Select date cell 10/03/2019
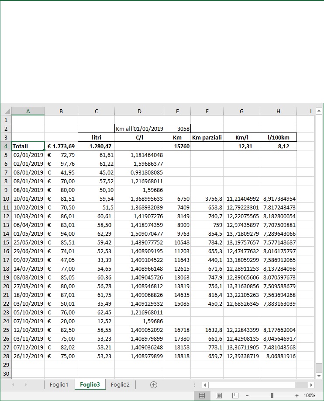The image size is (324, 401). 28,216
